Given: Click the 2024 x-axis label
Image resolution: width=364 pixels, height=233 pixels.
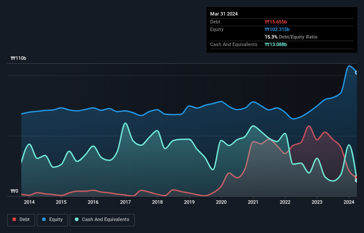Looking at the screenshot, I should (349, 202).
